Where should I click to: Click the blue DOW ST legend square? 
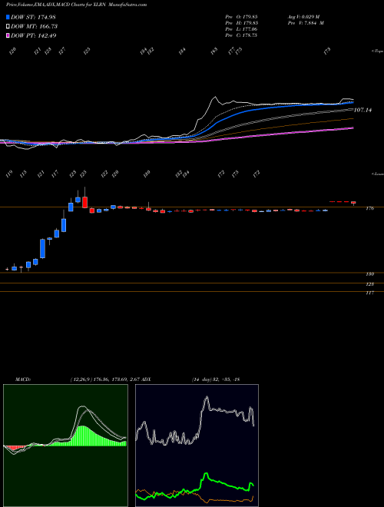(x=8, y=17)
